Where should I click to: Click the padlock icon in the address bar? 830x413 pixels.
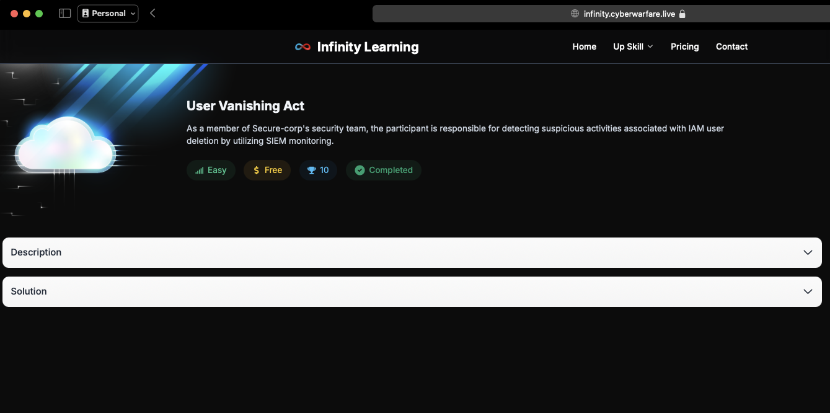[x=683, y=13]
